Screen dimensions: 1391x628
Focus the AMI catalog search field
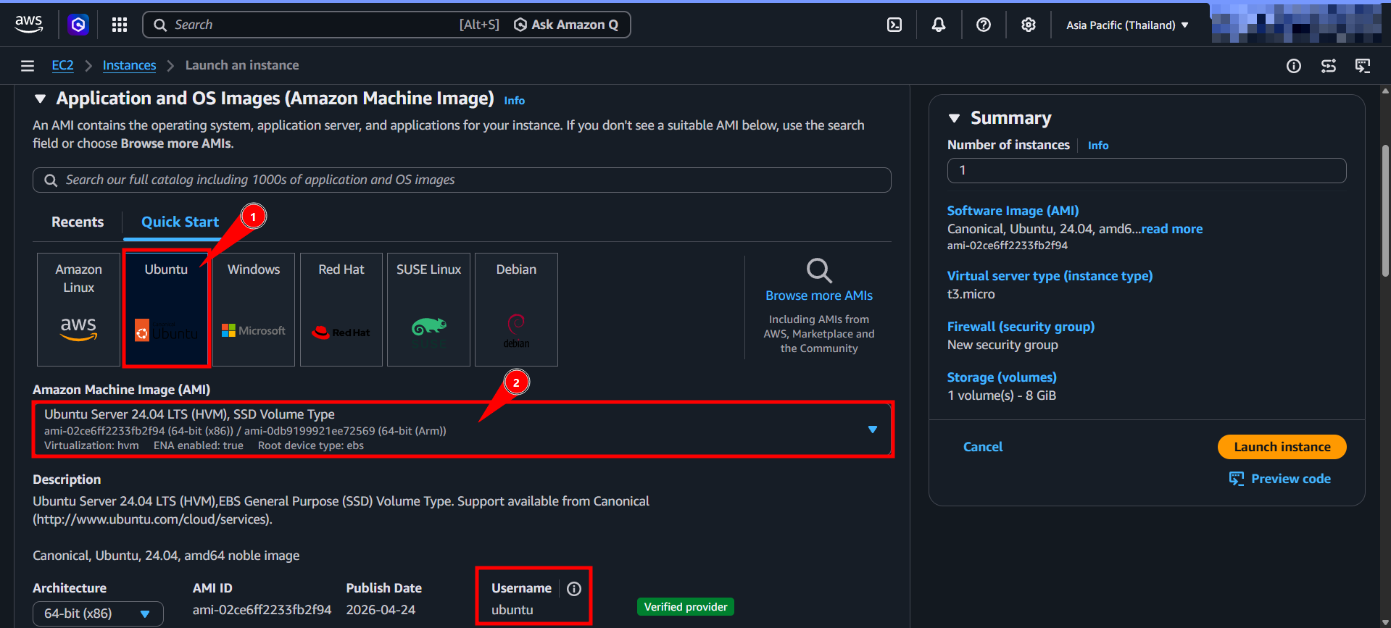[x=462, y=180]
